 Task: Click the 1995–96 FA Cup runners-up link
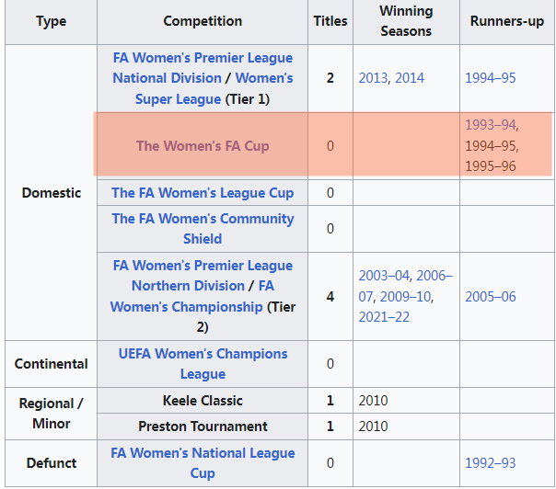pyautogui.click(x=490, y=166)
